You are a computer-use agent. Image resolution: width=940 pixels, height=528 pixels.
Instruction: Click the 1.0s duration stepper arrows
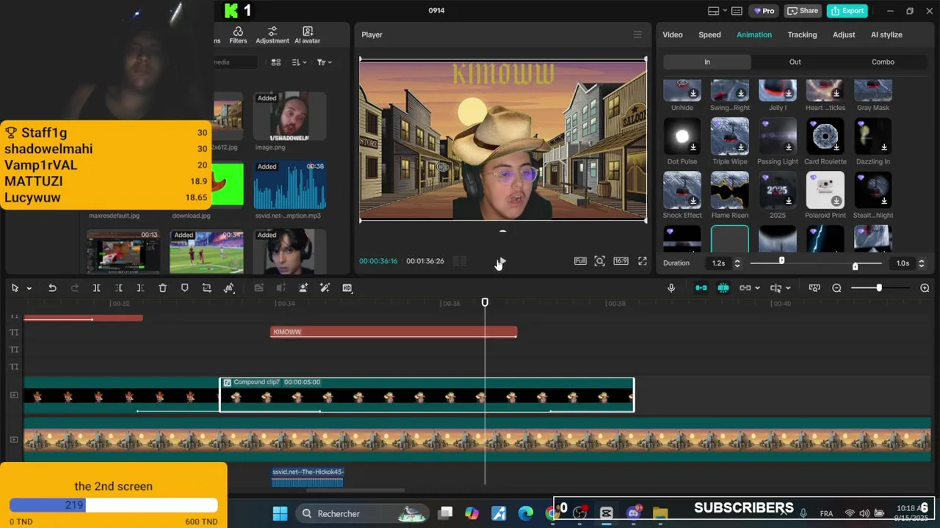tap(921, 263)
